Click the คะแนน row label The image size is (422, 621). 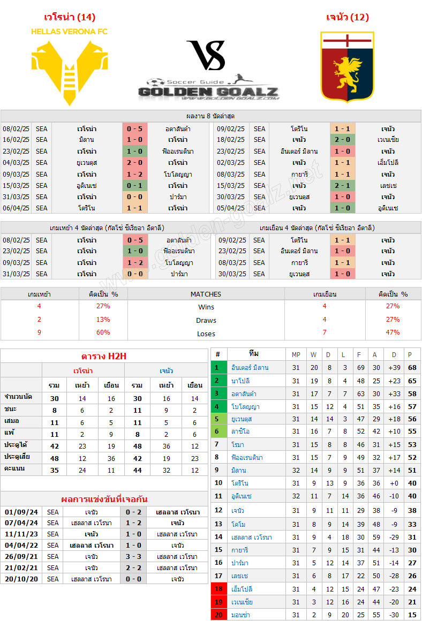(x=14, y=468)
